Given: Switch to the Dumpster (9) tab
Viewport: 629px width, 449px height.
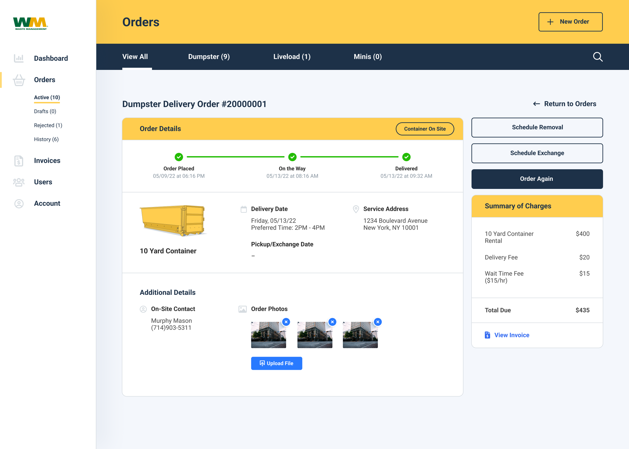Looking at the screenshot, I should click(209, 57).
